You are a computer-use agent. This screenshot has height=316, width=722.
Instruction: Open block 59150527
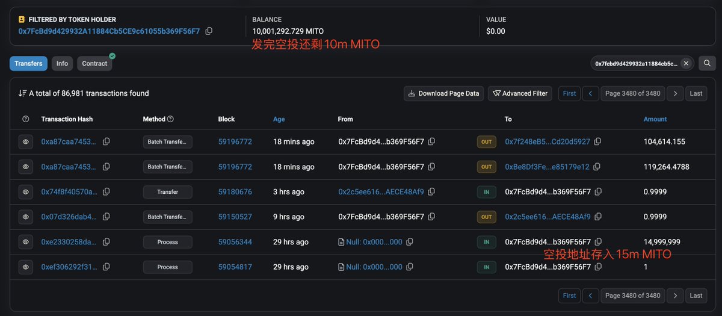point(235,217)
